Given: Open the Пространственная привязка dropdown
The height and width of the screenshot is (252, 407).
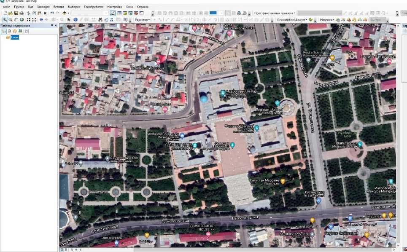Looking at the screenshot, I should [275, 13].
